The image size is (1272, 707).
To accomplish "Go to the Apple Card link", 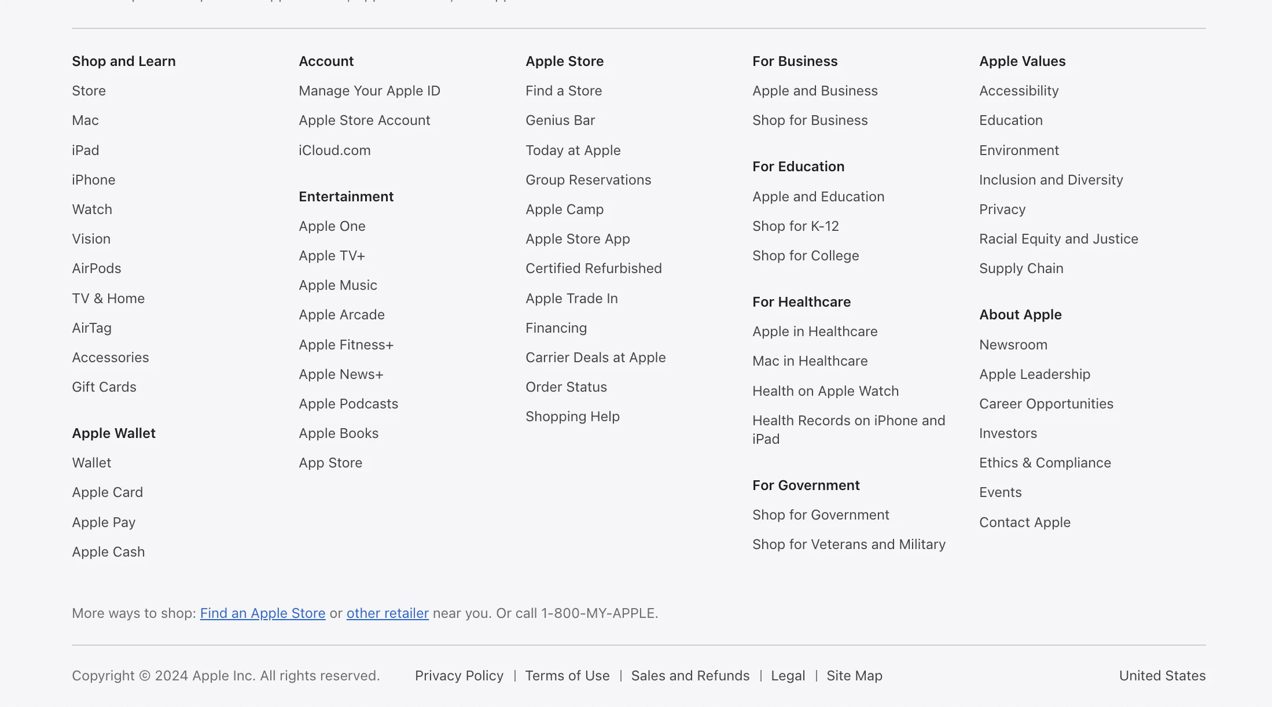I will [x=107, y=492].
